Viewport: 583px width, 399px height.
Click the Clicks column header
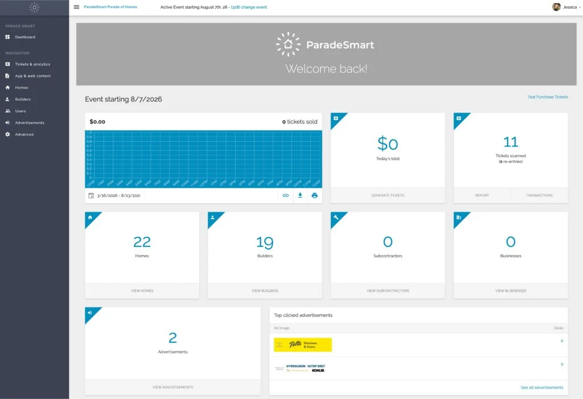pos(558,328)
